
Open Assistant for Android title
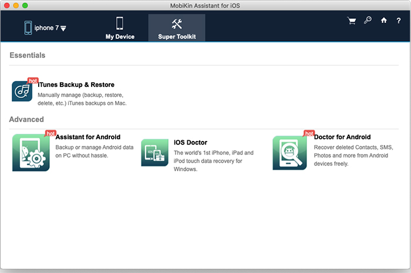click(x=88, y=137)
